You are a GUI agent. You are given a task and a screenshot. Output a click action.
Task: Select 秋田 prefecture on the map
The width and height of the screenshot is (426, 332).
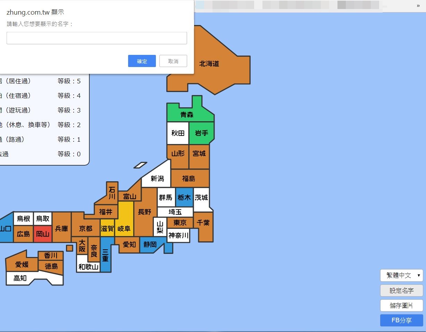click(178, 133)
